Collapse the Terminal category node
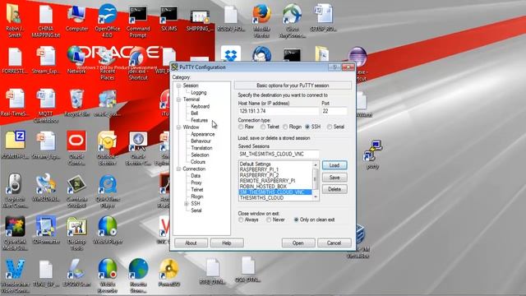The height and width of the screenshot is (296, 526). (179, 99)
